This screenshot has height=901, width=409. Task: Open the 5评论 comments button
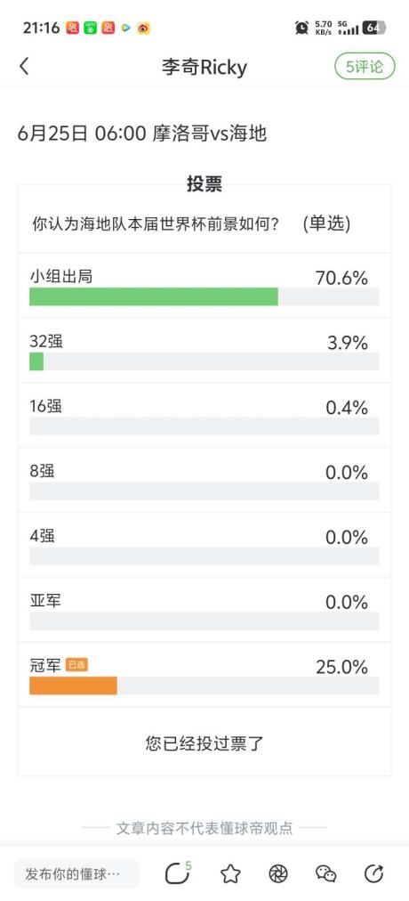pos(365,67)
